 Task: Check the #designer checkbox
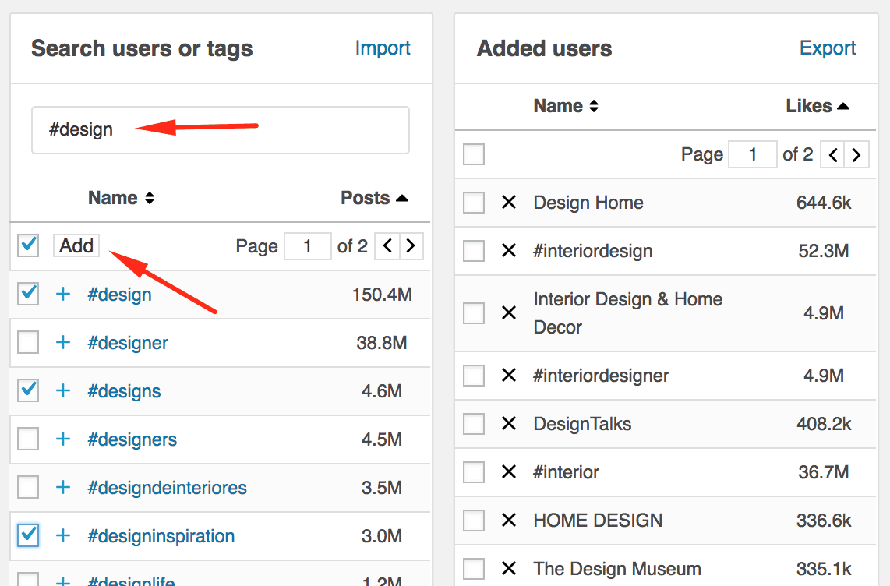click(28, 343)
